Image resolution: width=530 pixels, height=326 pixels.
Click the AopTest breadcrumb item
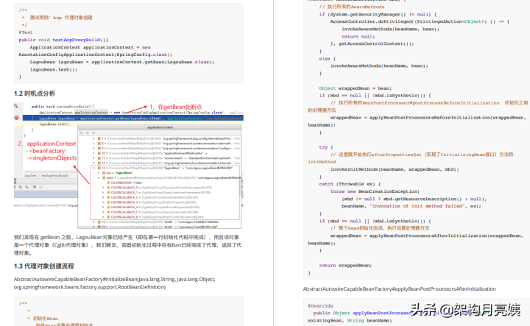pos(30,176)
